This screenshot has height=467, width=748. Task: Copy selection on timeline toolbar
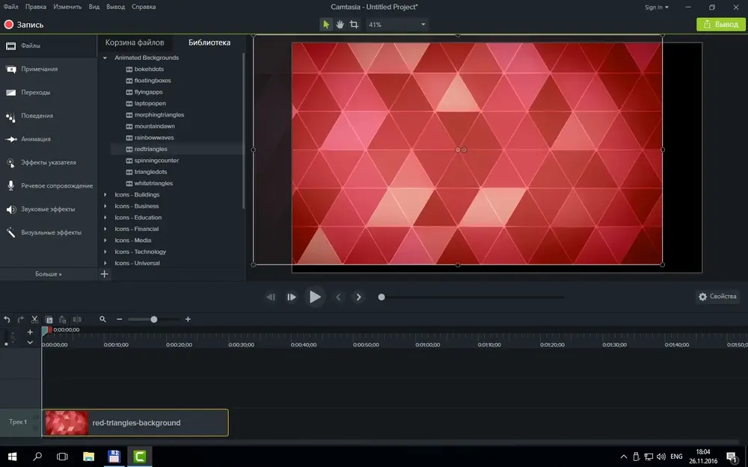point(49,319)
